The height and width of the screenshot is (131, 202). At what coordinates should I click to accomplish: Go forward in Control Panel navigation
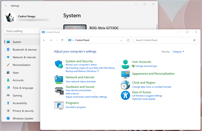[x=51, y=40]
